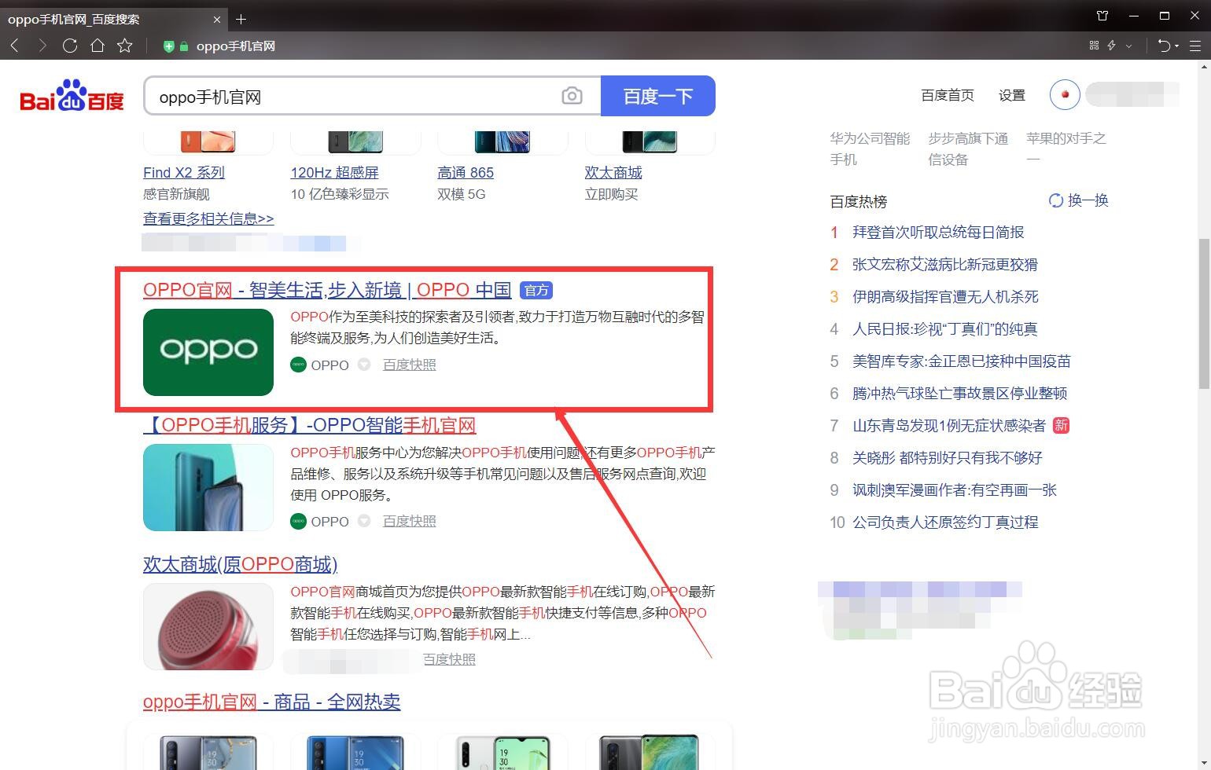Open the OPPO官网 official result title
The height and width of the screenshot is (770, 1211).
(327, 290)
